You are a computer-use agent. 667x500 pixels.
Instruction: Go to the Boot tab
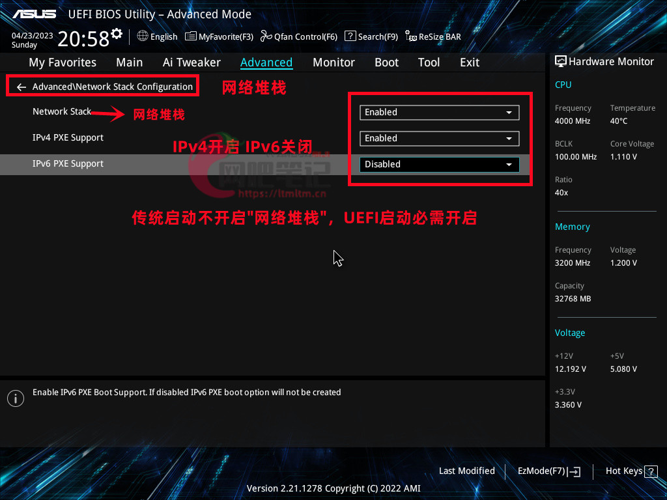click(387, 62)
